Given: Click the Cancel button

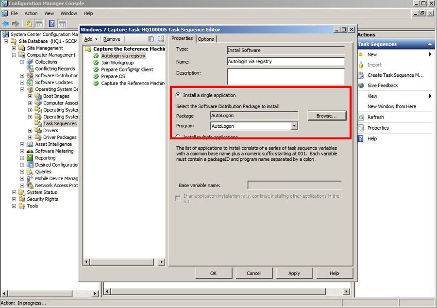Looking at the screenshot, I should 253,273.
